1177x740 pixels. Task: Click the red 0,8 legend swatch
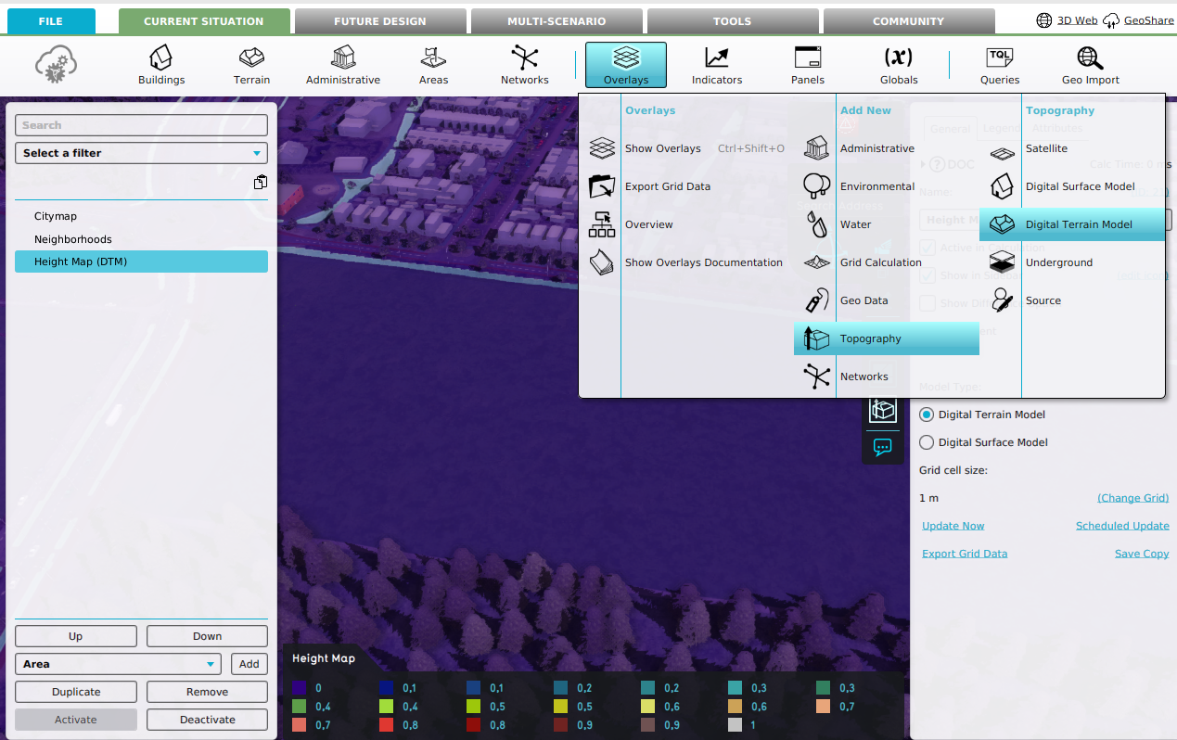(x=387, y=725)
